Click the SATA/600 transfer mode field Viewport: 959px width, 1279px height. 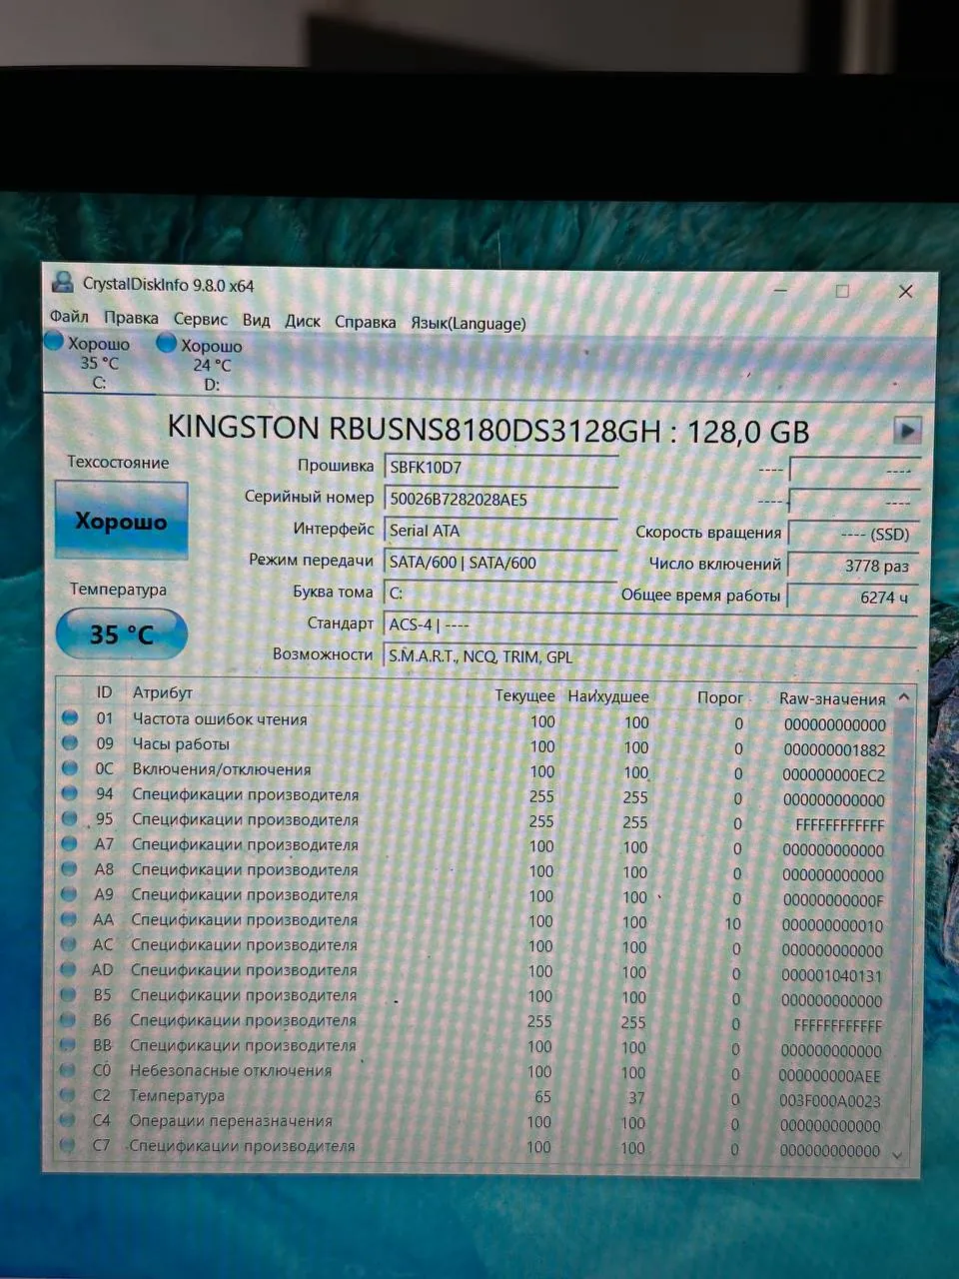tap(501, 563)
